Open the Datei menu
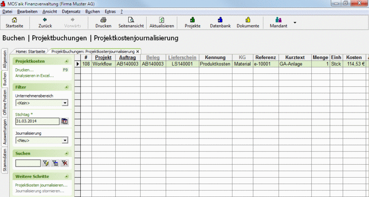 click(x=7, y=12)
